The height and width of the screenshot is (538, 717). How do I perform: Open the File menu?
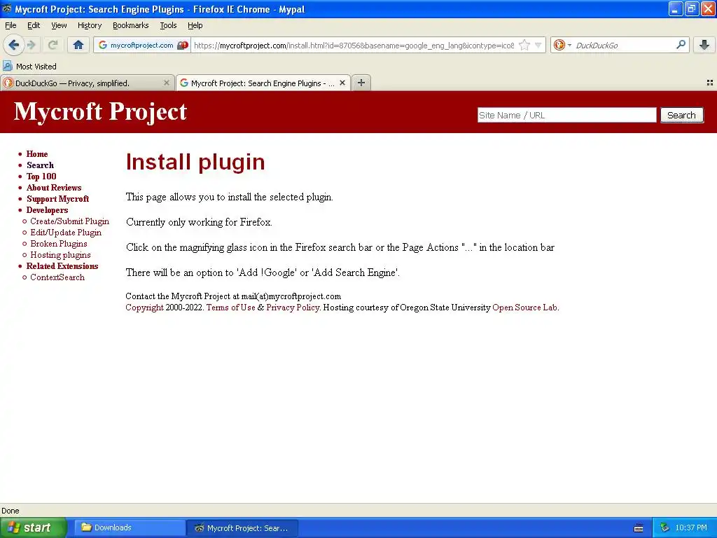11,26
